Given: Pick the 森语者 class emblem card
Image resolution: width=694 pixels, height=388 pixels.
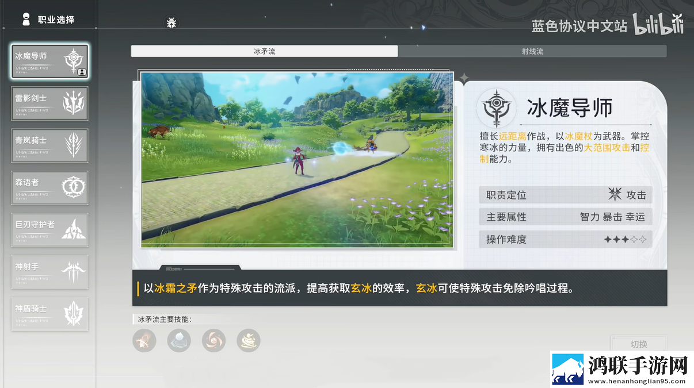Looking at the screenshot, I should (x=49, y=187).
